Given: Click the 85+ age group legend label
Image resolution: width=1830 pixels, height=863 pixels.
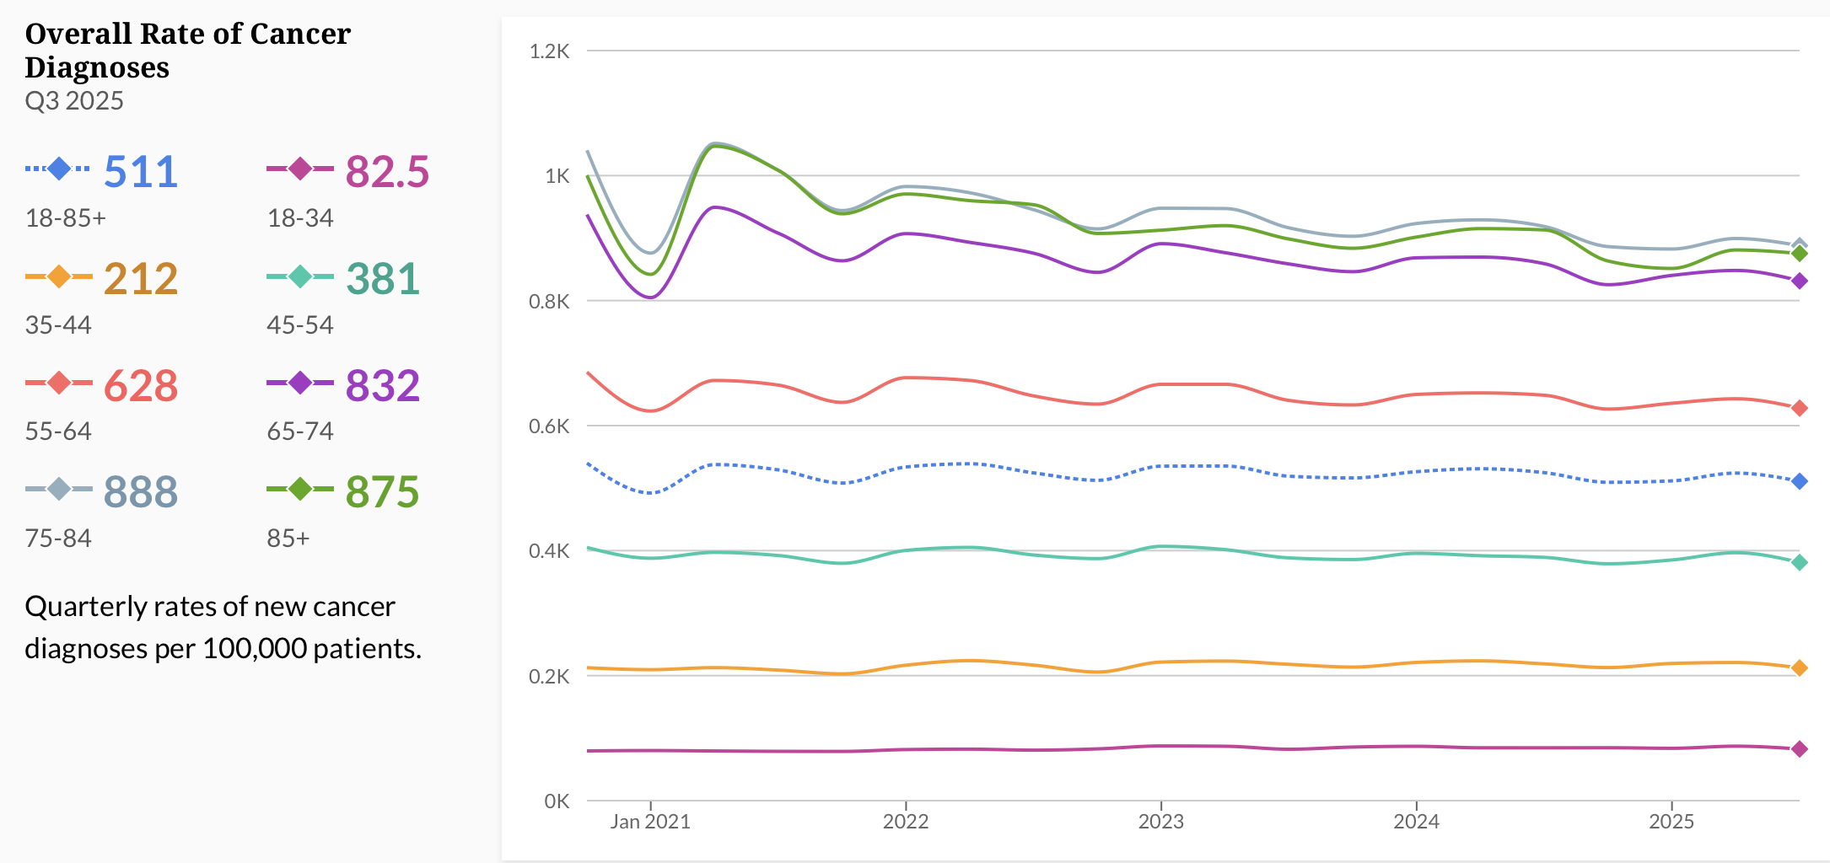Looking at the screenshot, I should tap(288, 539).
